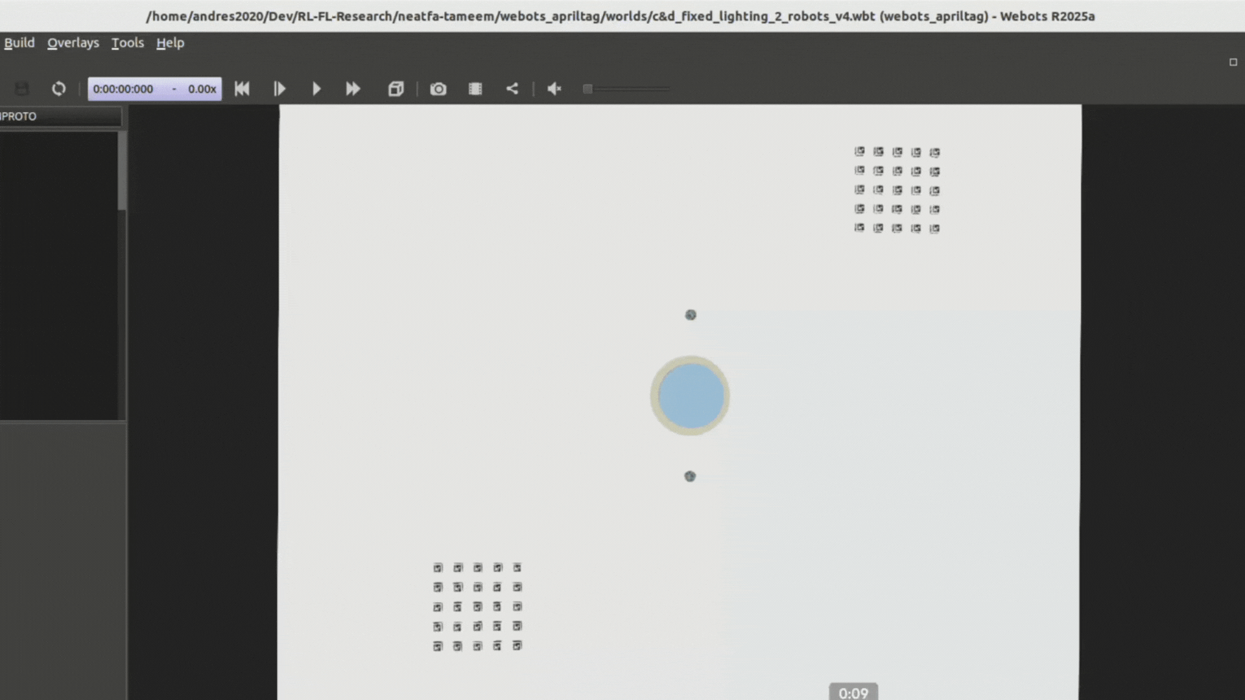Open the Help menu
Viewport: 1245px width, 700px height.
tap(169, 43)
